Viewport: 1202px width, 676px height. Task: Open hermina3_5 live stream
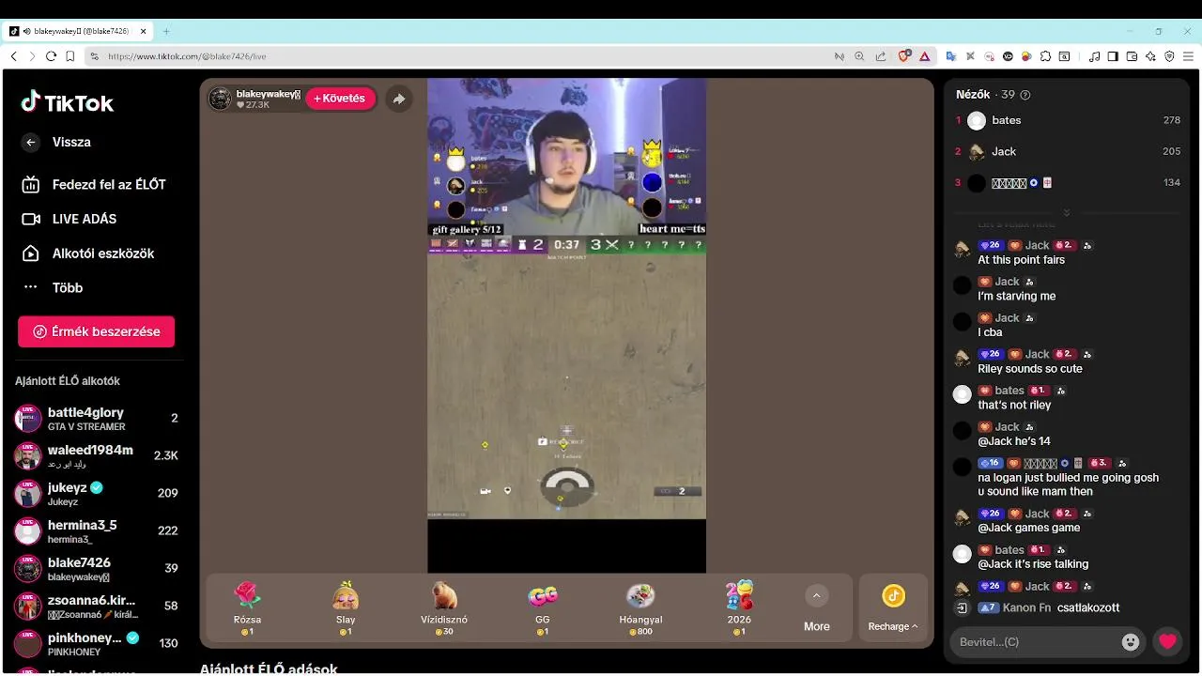coord(96,531)
